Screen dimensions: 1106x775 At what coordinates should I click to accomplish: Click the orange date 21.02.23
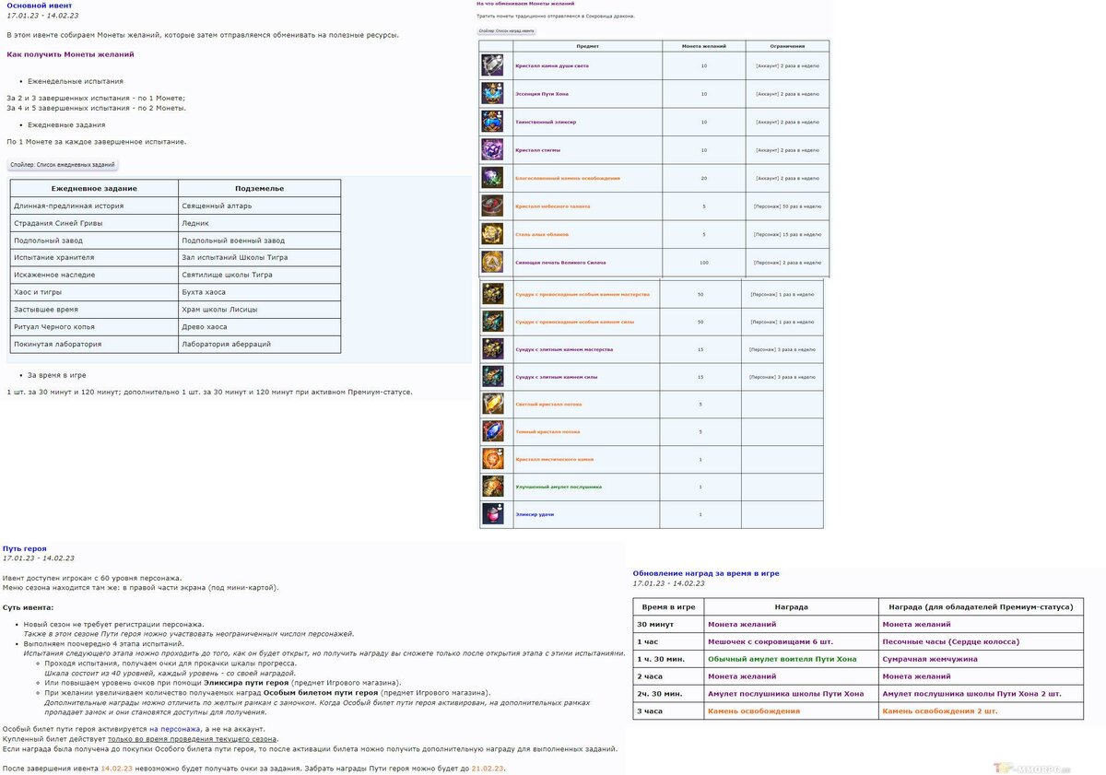[x=488, y=768]
